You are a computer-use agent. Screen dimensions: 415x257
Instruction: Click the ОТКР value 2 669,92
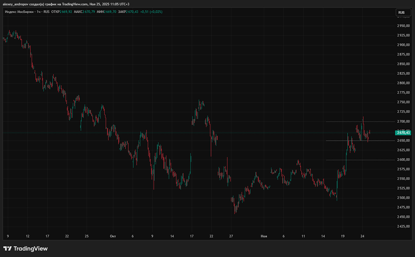66,12
